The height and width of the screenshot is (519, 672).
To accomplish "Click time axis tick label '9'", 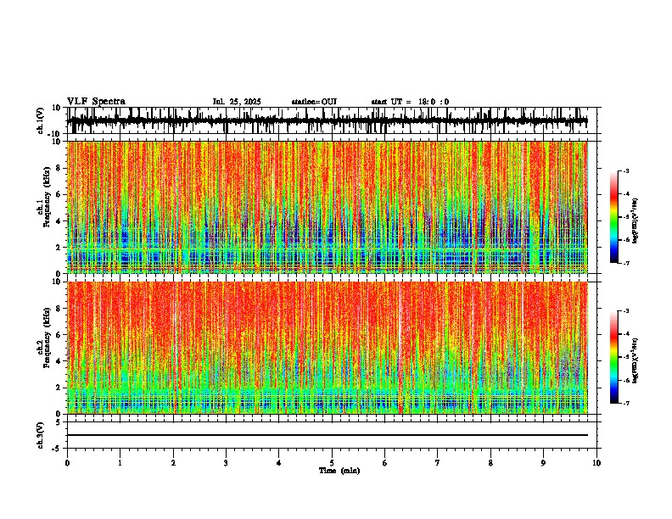I will 543,463.
